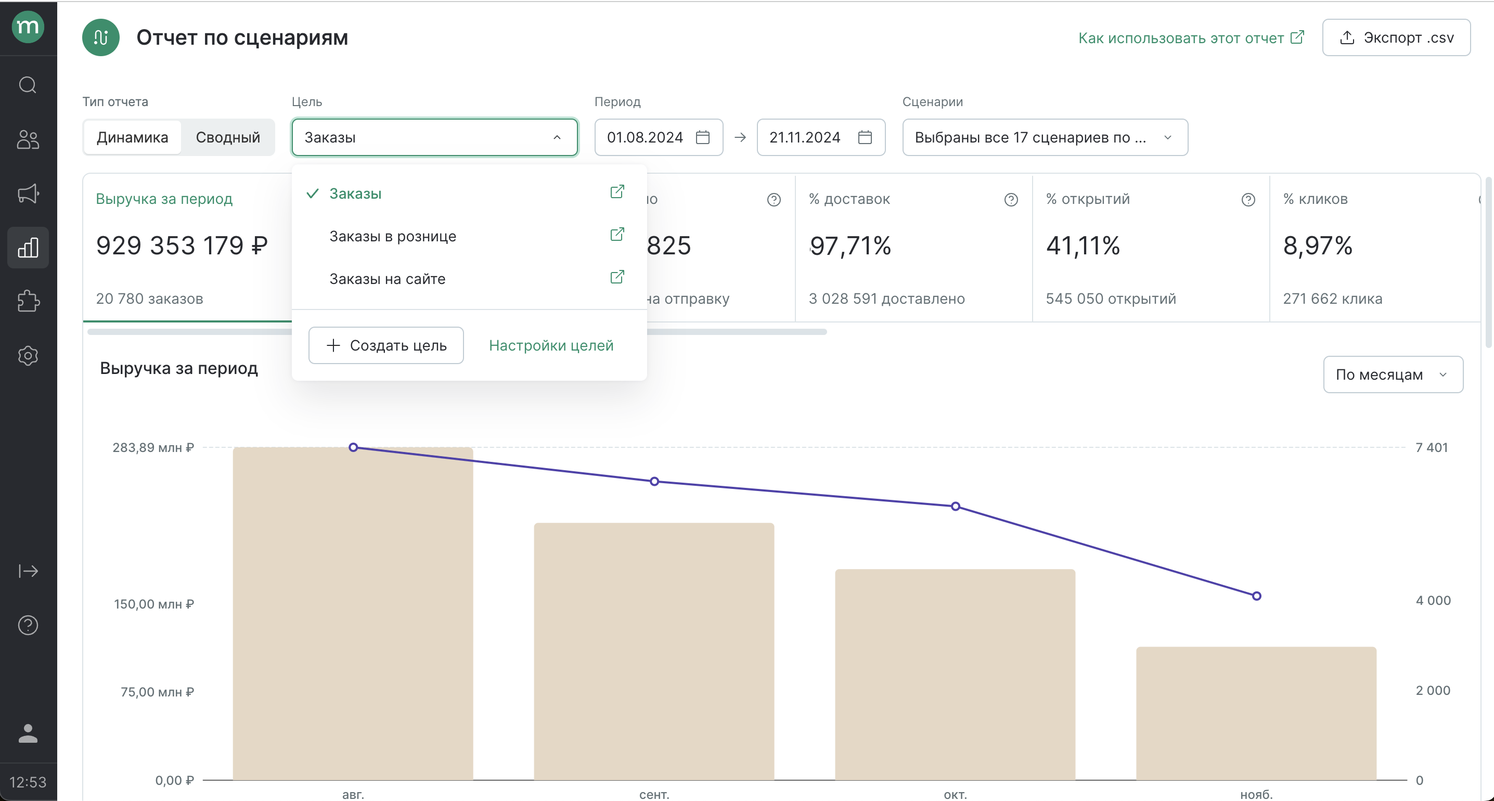Open the Заказы goal in new tab
This screenshot has width=1494, height=801.
pyautogui.click(x=617, y=192)
